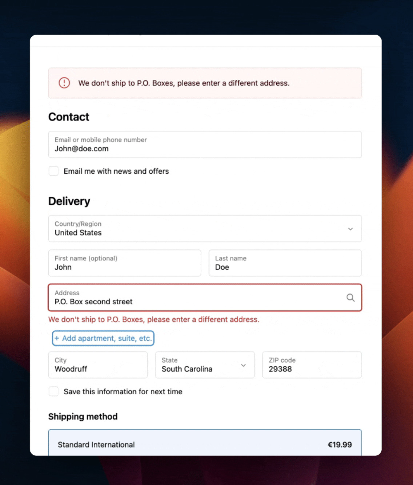
Task: Click the Delivery section heading
Action: [69, 201]
